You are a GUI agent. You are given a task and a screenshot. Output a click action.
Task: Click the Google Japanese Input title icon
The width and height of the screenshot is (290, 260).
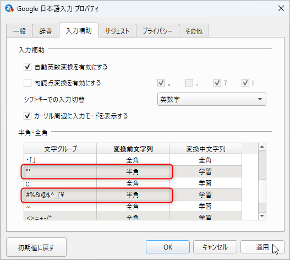coord(9,8)
